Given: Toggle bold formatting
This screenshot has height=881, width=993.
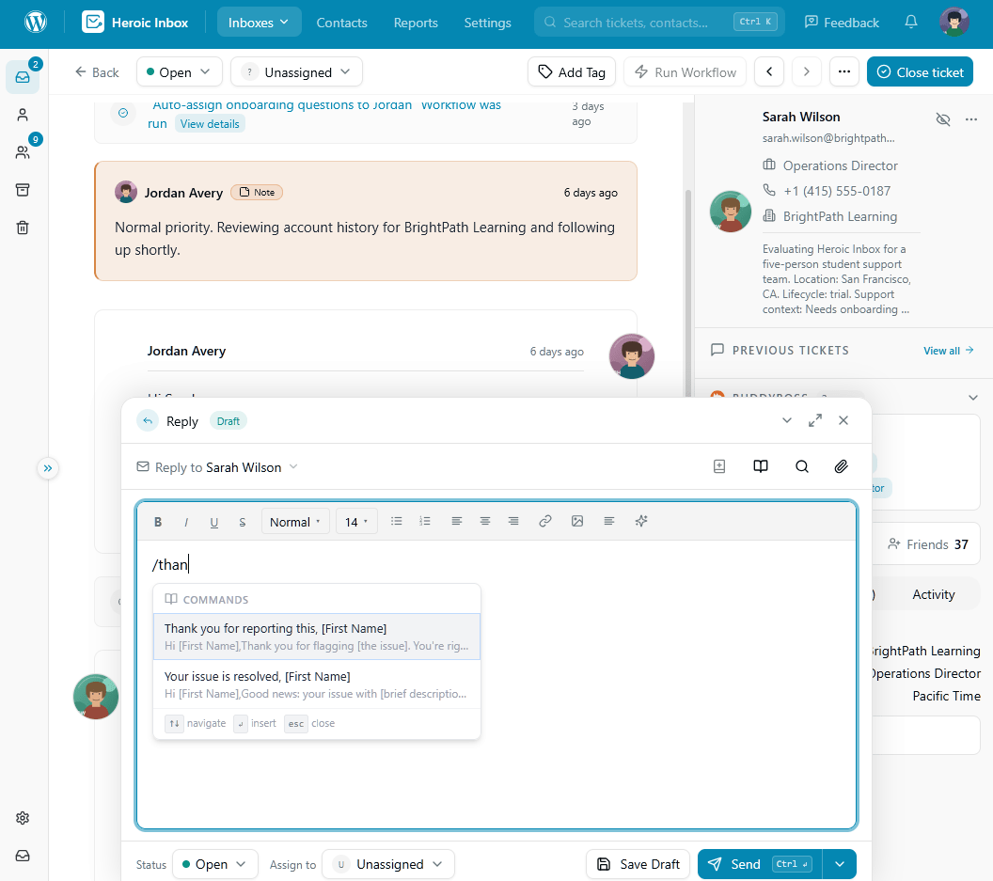Looking at the screenshot, I should click(x=158, y=522).
